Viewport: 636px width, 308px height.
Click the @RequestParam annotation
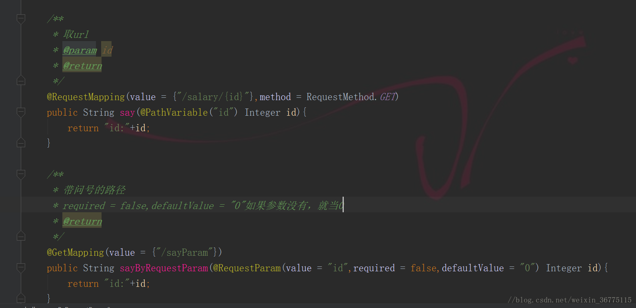[x=247, y=268]
